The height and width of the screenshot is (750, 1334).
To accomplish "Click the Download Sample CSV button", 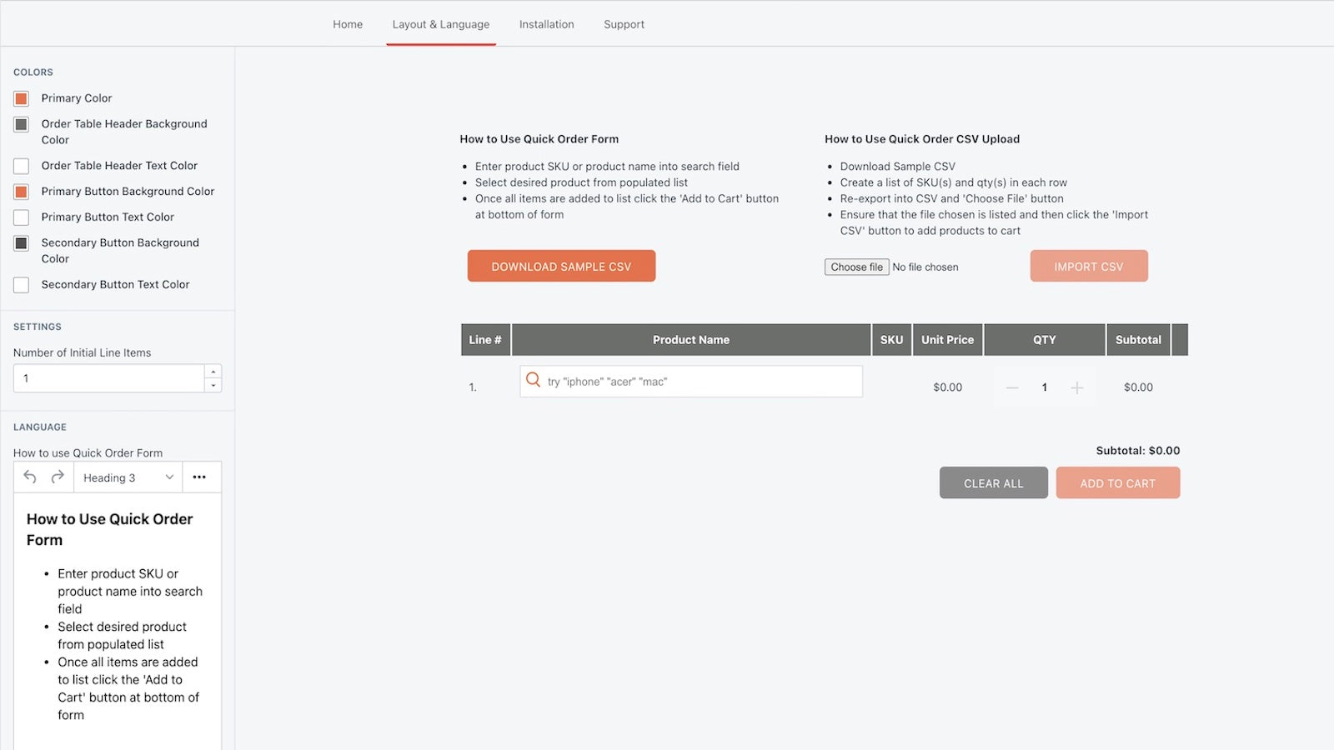I will pos(561,266).
